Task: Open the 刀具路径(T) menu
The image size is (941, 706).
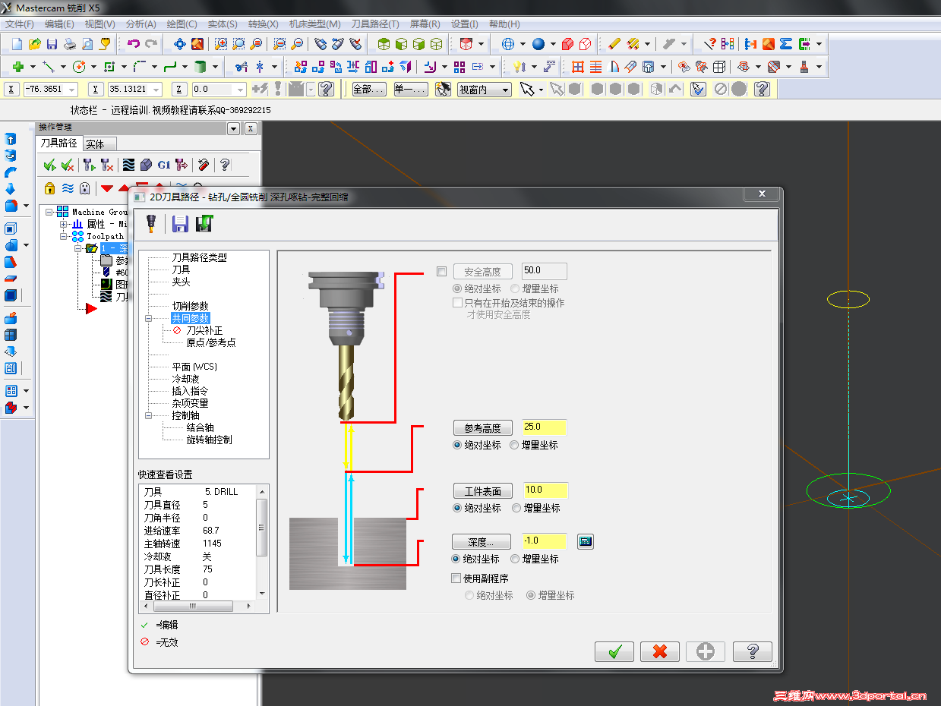Action: pyautogui.click(x=375, y=24)
